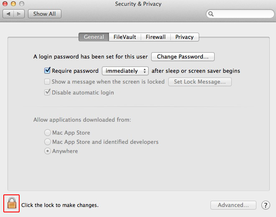Select the Mac App Store radio option
This screenshot has height=217, width=276.
(x=48, y=133)
